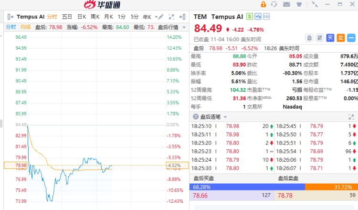This screenshot has width=358, height=210.
Task: Open the messages envelope icon
Action: point(286,4)
